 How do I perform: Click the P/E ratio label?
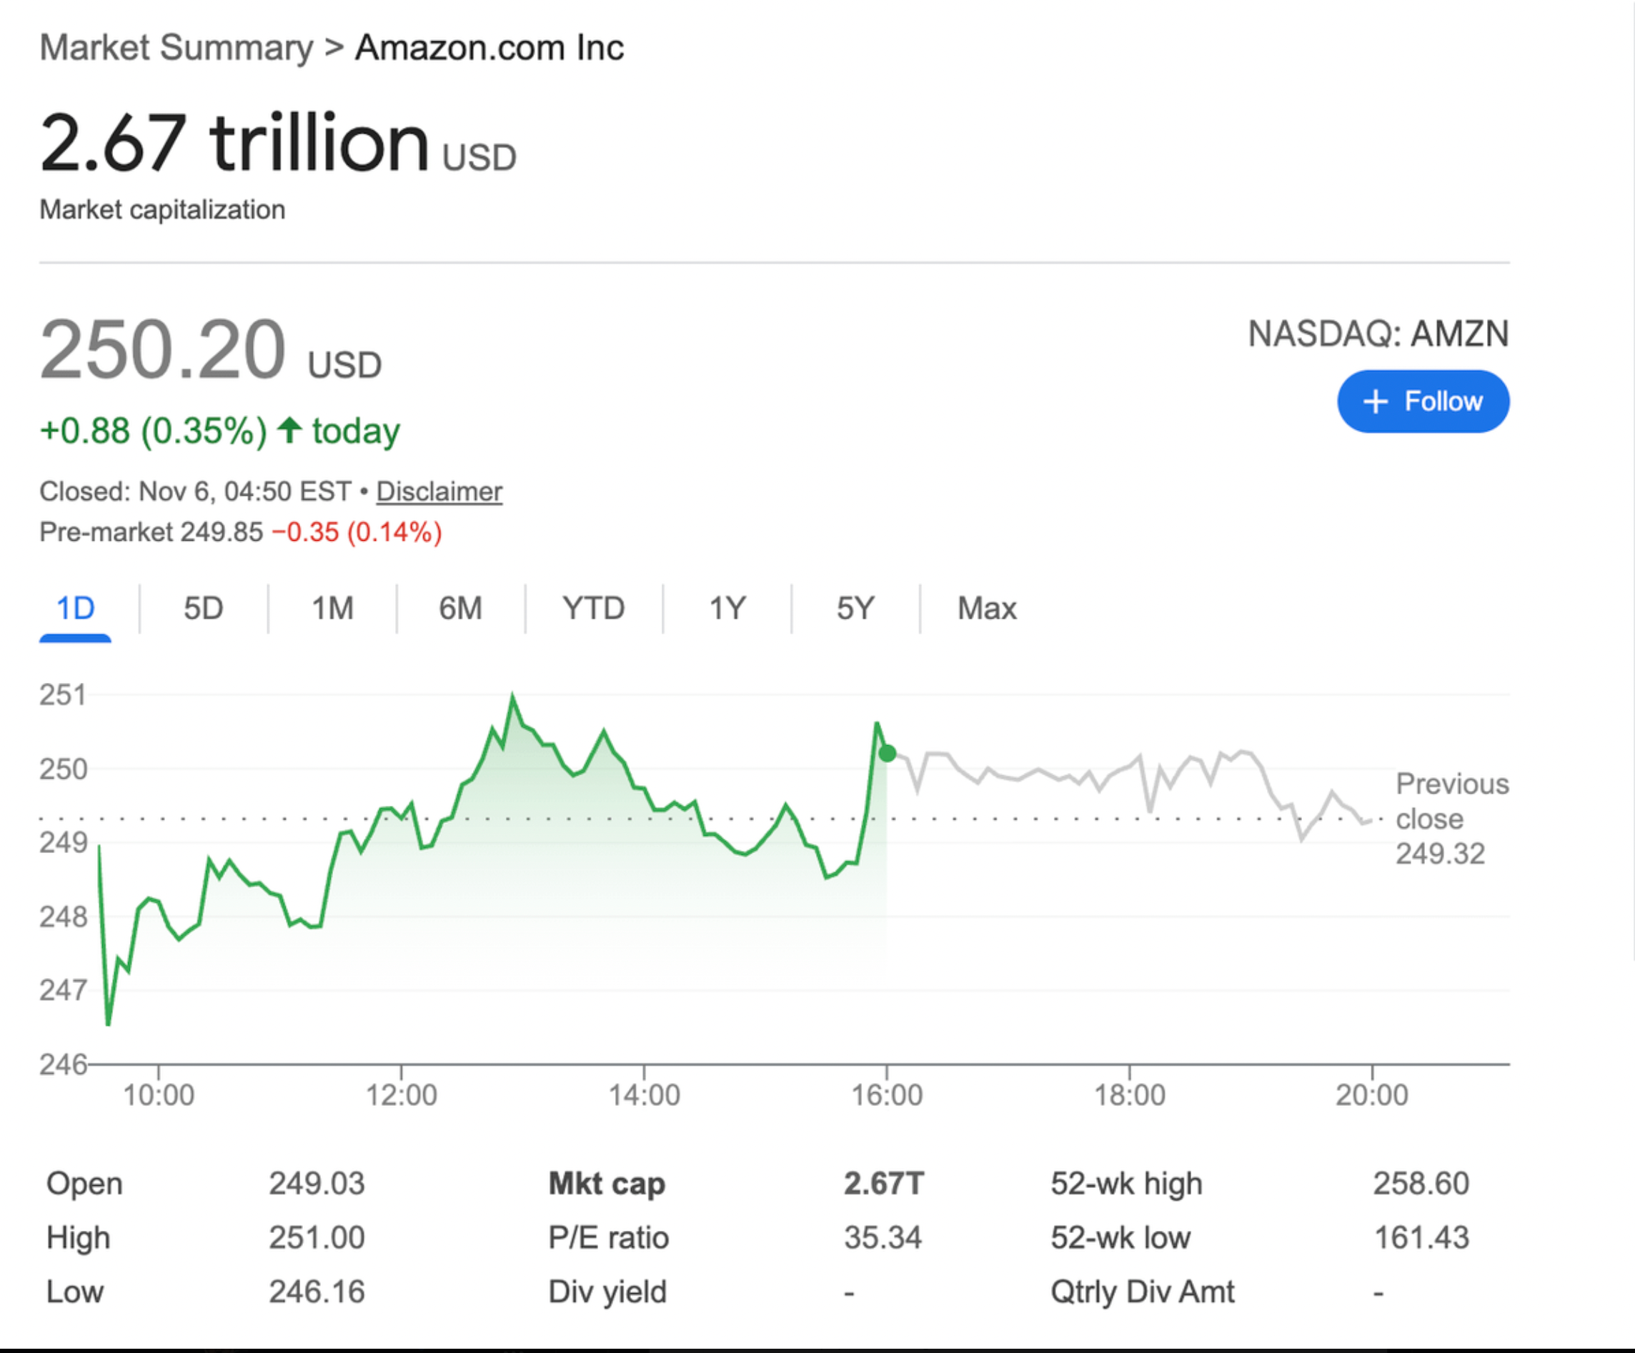click(x=608, y=1238)
